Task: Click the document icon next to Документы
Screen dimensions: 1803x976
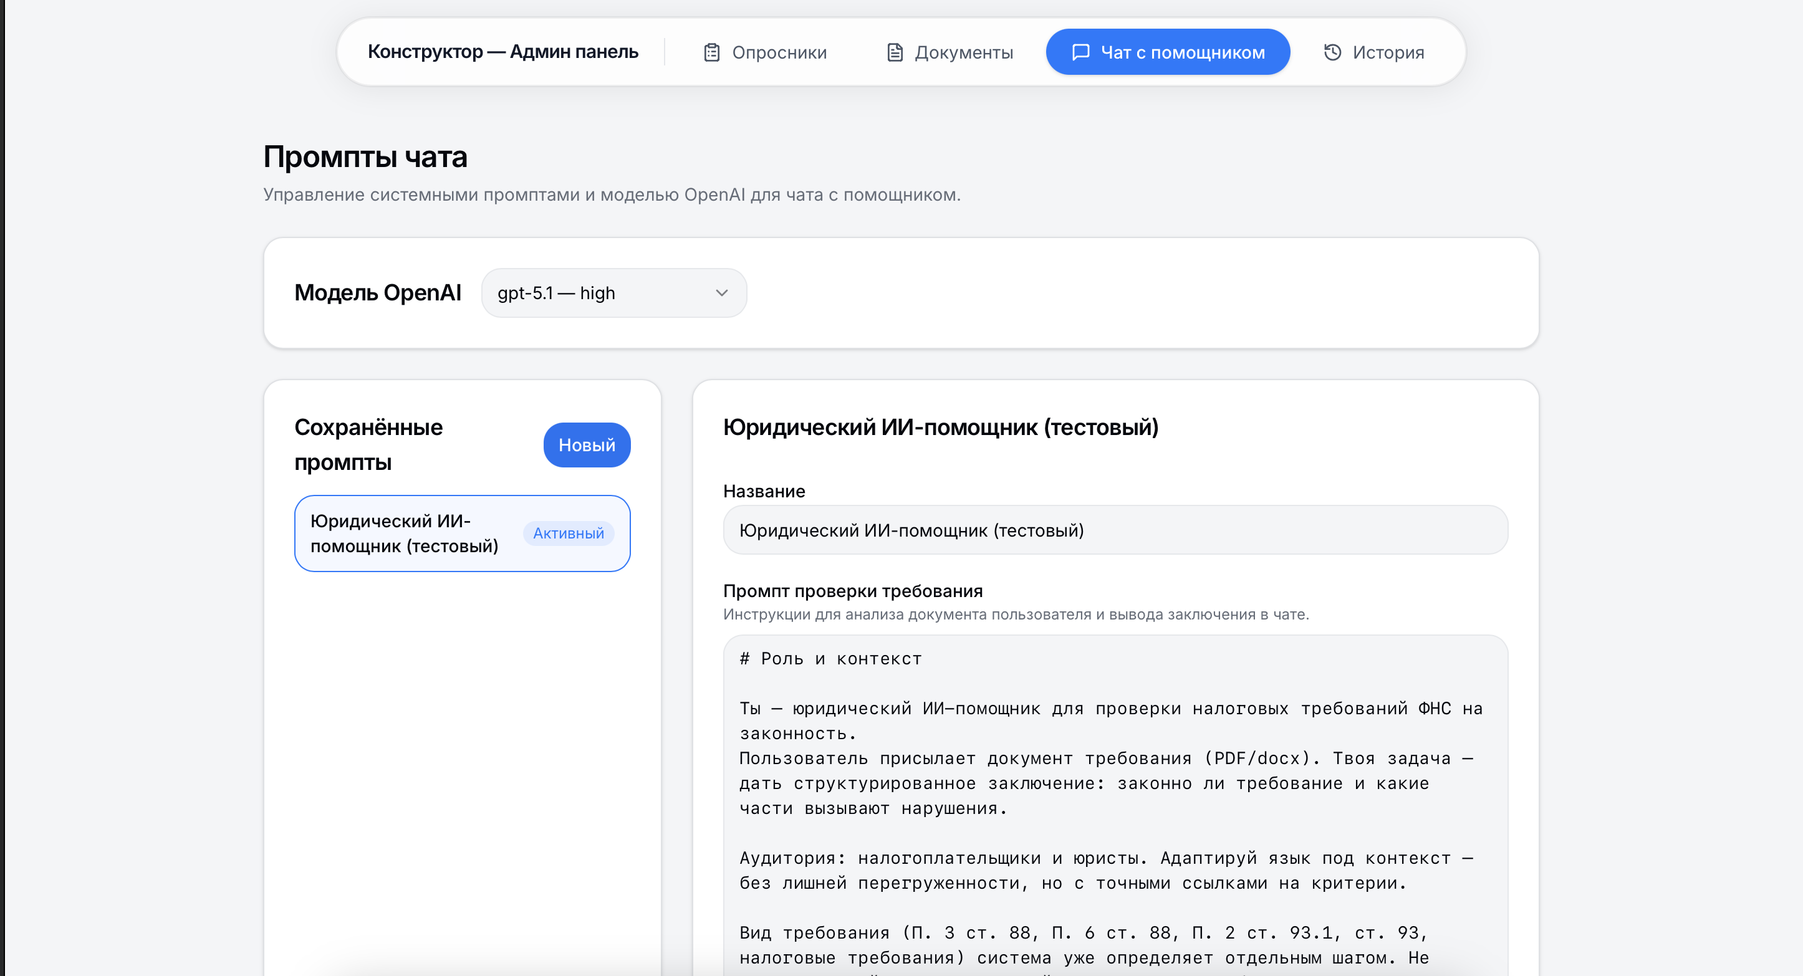Action: [x=894, y=52]
